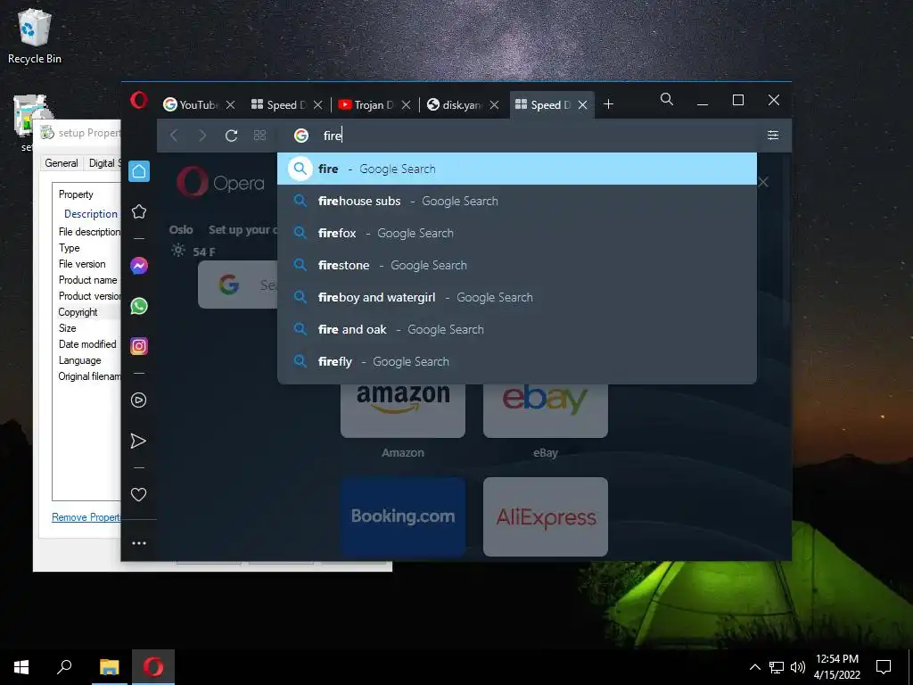Viewport: 913px width, 685px height.
Task: Click the browser forward arrow
Action: 202,136
